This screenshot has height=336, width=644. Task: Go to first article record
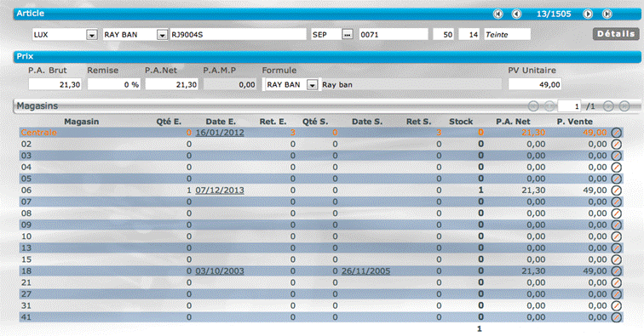[497, 14]
